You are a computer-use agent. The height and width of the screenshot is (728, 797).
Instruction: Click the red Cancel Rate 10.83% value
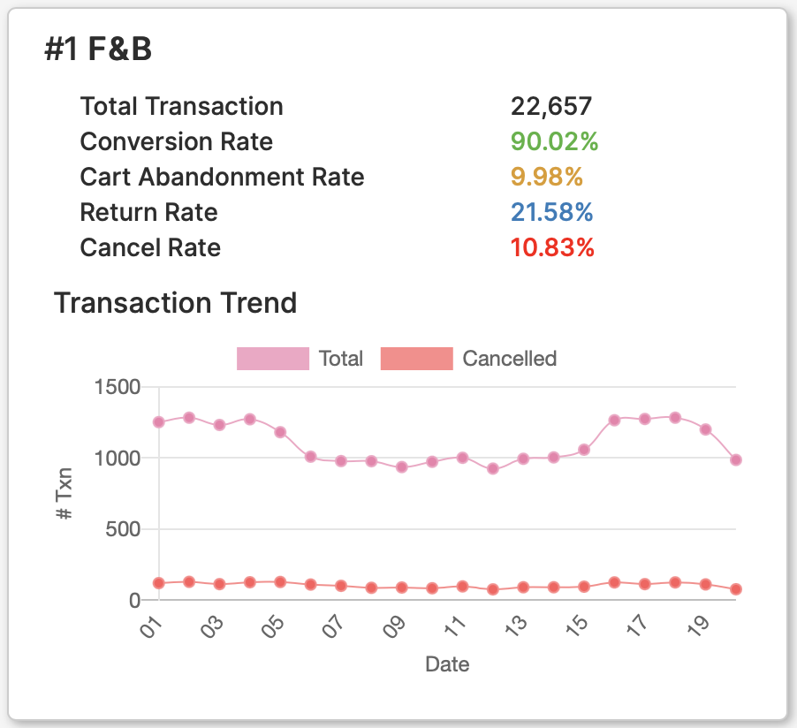coord(552,248)
